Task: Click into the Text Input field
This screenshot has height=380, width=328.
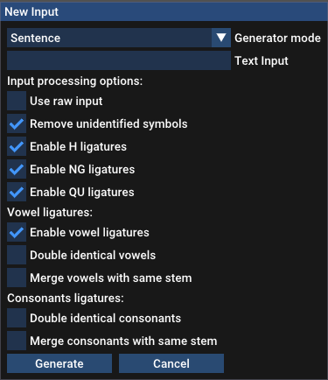Action: 119,60
